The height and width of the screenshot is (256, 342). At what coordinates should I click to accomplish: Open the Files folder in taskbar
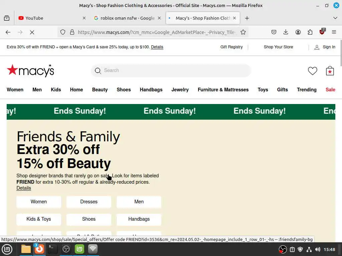[x=26, y=249]
